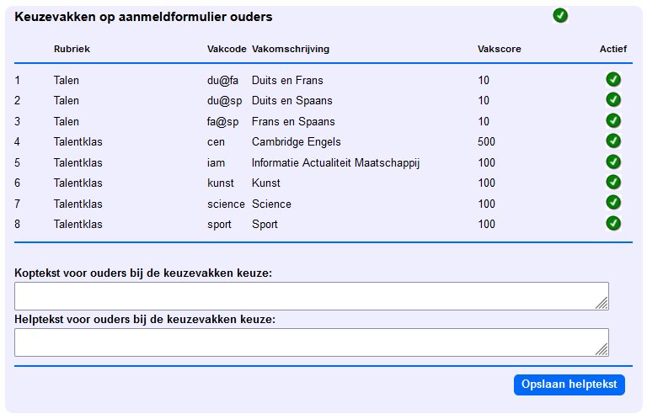Toggle active checkmark for Cambridge Engels
This screenshot has height=419, width=647.
pos(613,141)
